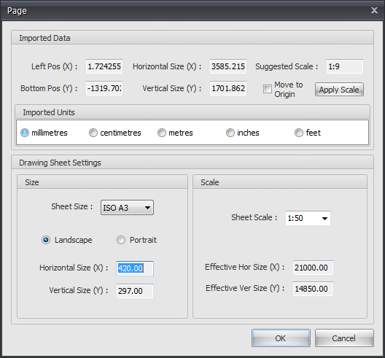Click the Bottom Pos (Y) field
385x358 pixels.
104,88
